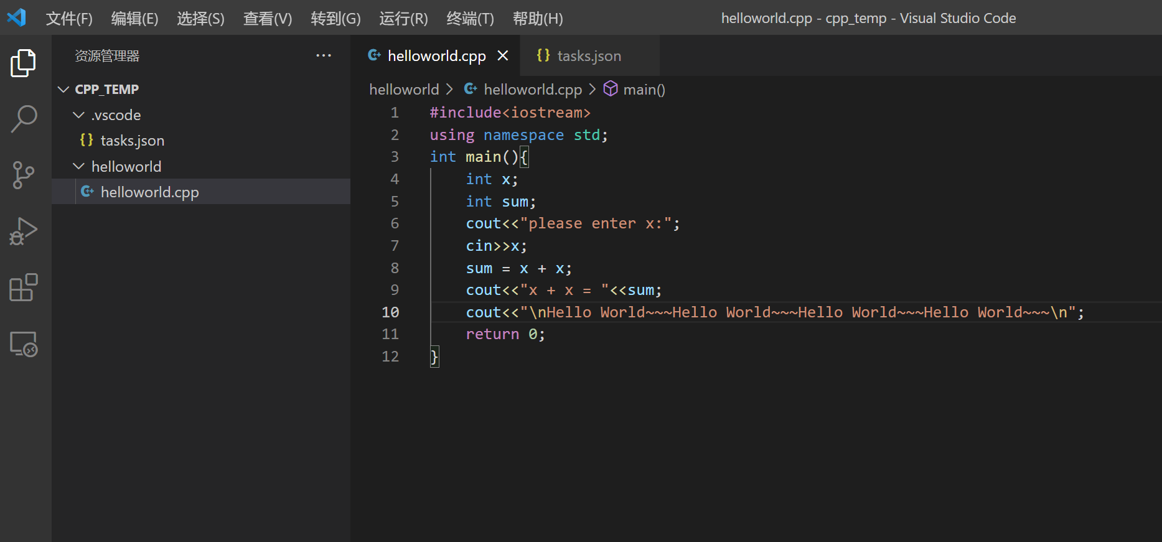Click the Hello World string on line 10
Image resolution: width=1162 pixels, height=542 pixels.
pos(798,312)
